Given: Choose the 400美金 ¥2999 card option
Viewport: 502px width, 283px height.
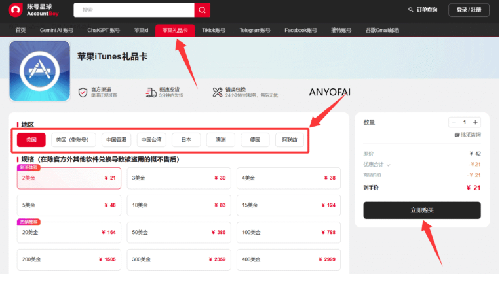Looking at the screenshot, I should (x=288, y=259).
